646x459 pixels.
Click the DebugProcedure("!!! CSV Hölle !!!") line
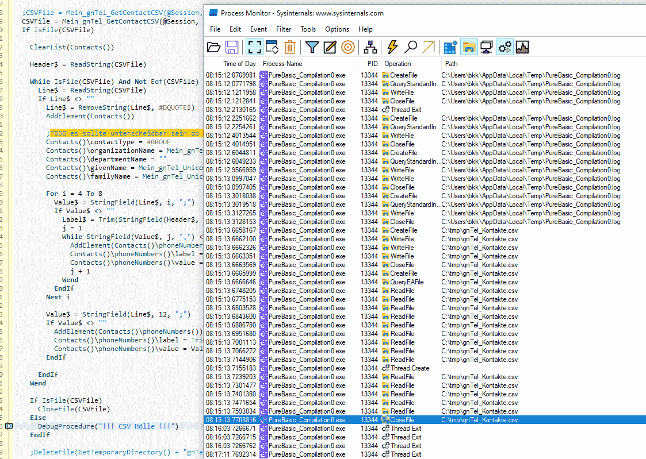point(108,426)
